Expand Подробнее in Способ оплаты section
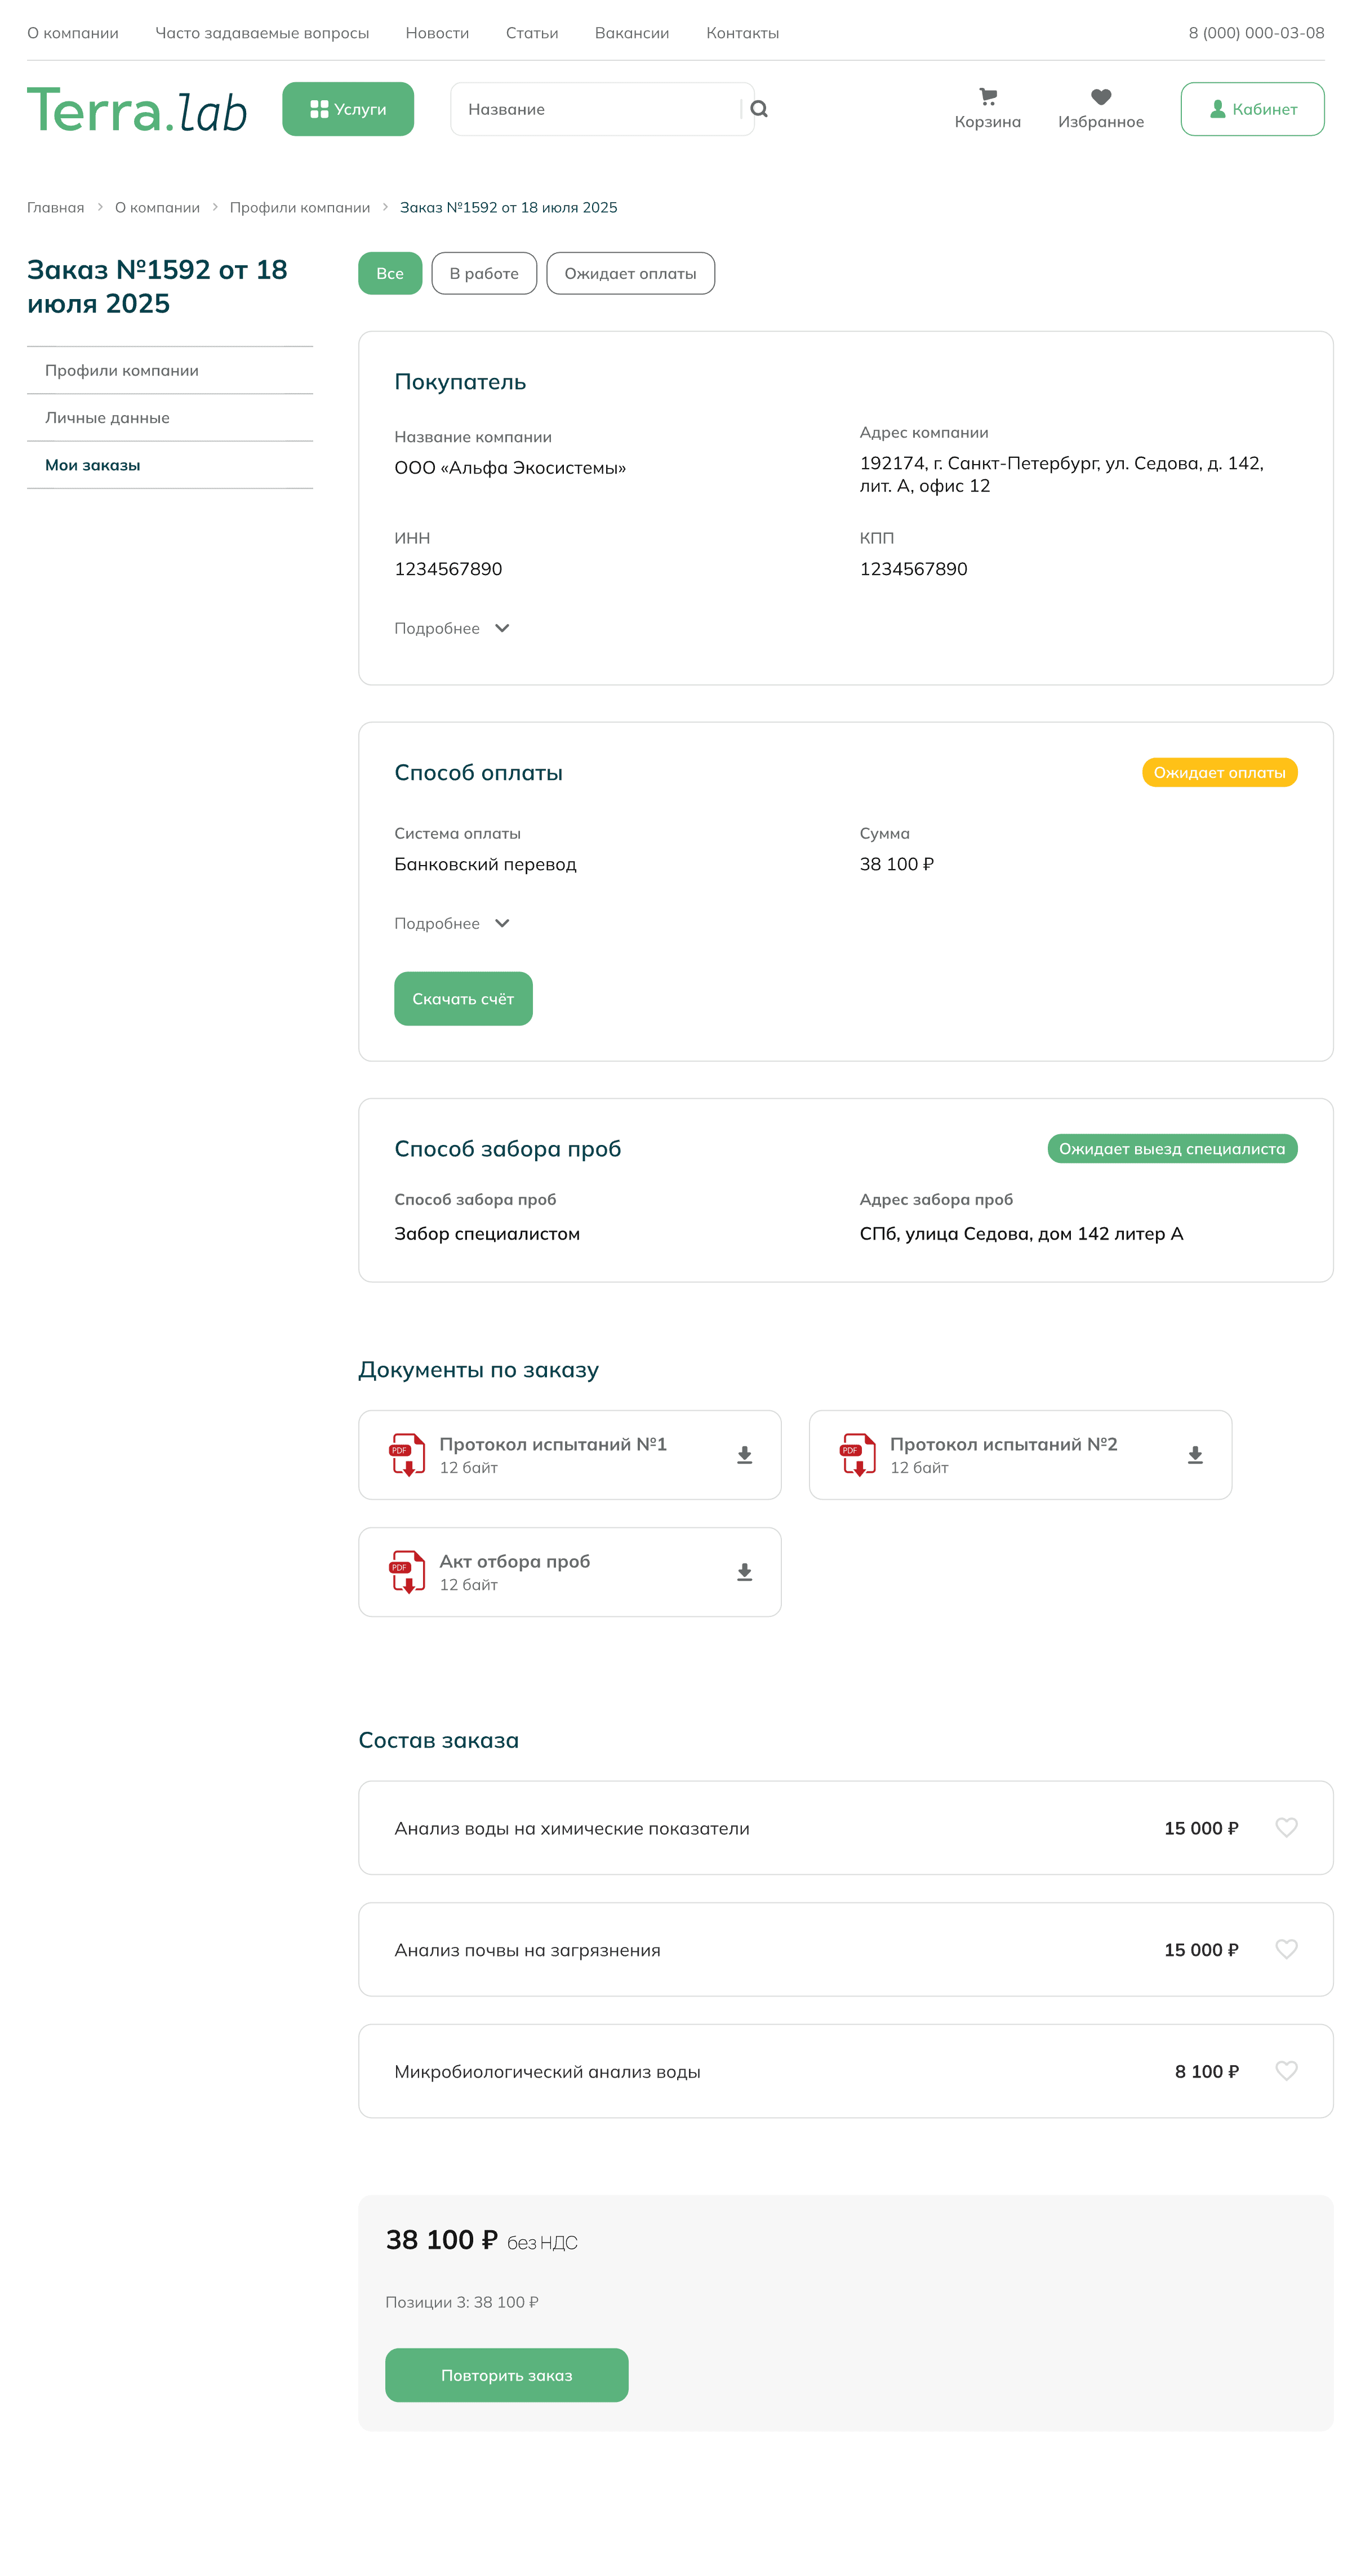This screenshot has width=1352, height=2576. pos(452,923)
